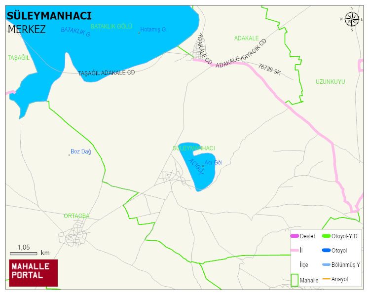
Task: Click the UZUNKUYU neighborhood label
Action: (331, 82)
